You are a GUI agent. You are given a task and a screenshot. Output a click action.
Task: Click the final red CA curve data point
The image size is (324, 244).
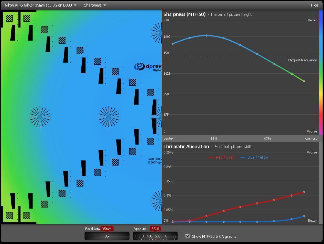(304, 192)
